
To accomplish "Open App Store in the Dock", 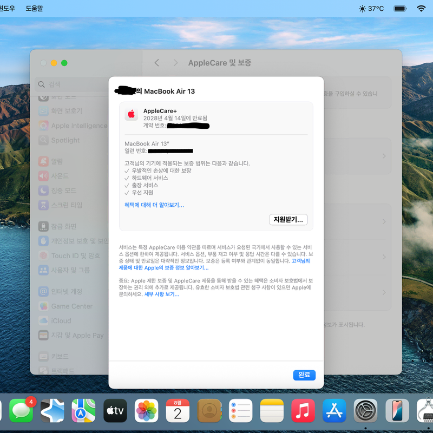I will click(x=334, y=411).
